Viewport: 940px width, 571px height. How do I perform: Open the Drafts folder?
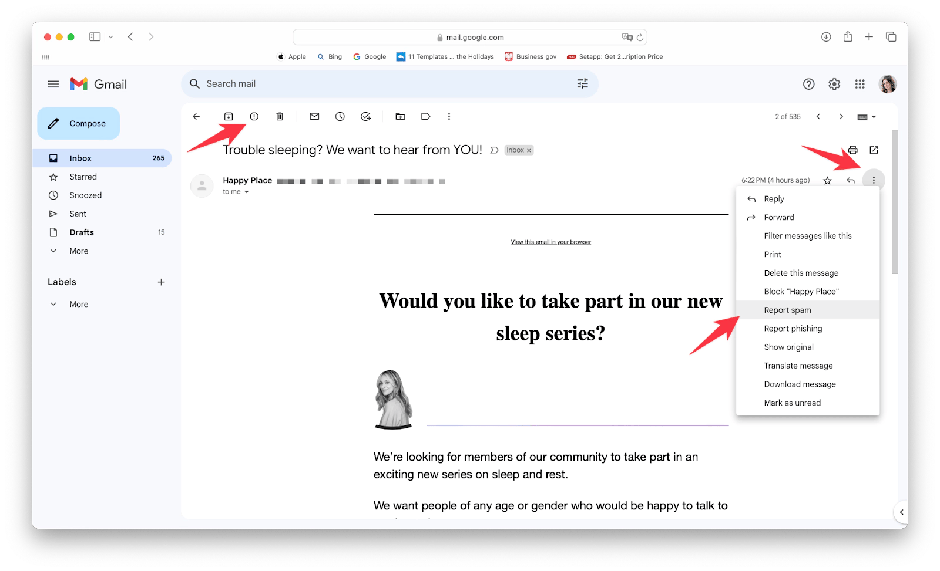tap(102, 232)
